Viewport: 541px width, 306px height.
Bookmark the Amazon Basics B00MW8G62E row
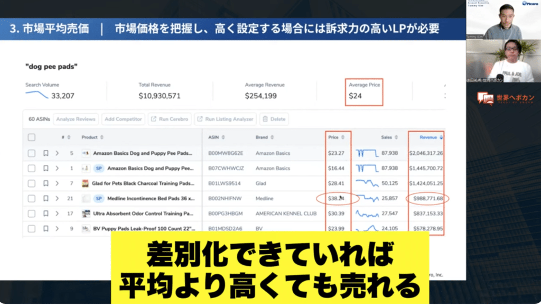pyautogui.click(x=46, y=153)
